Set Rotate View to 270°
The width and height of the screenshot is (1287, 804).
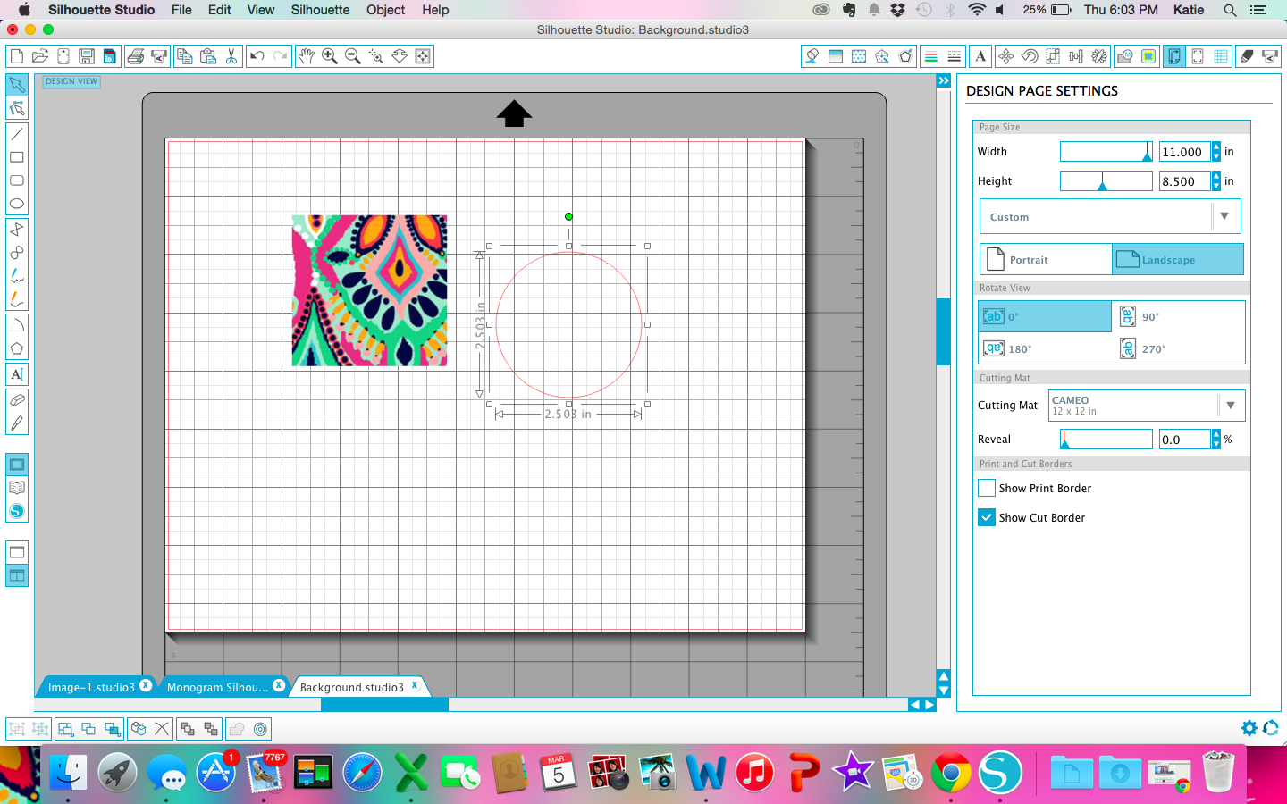pyautogui.click(x=1178, y=348)
